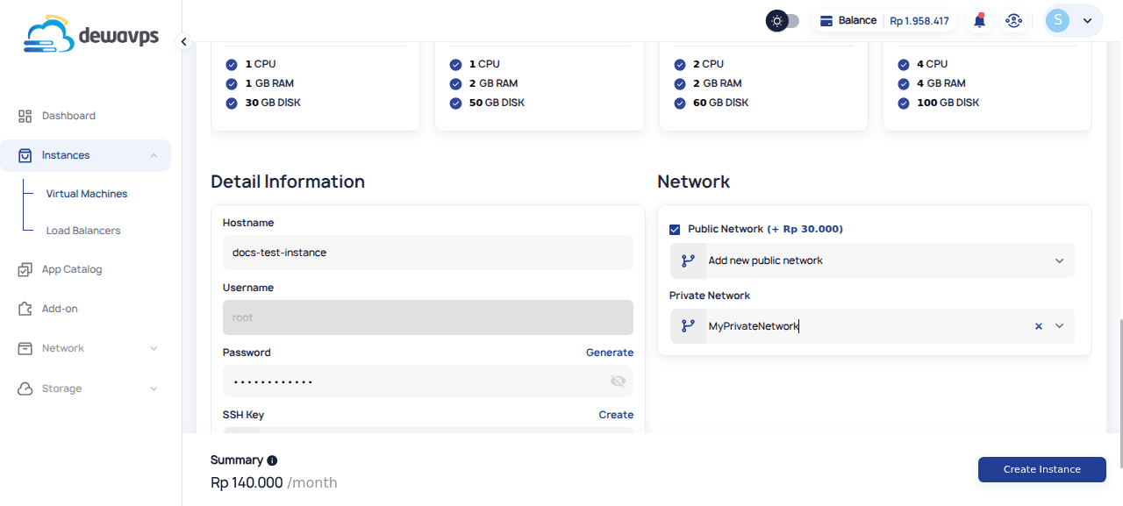Click the dewavps cloud logo
This screenshot has width=1123, height=506.
pos(50,35)
